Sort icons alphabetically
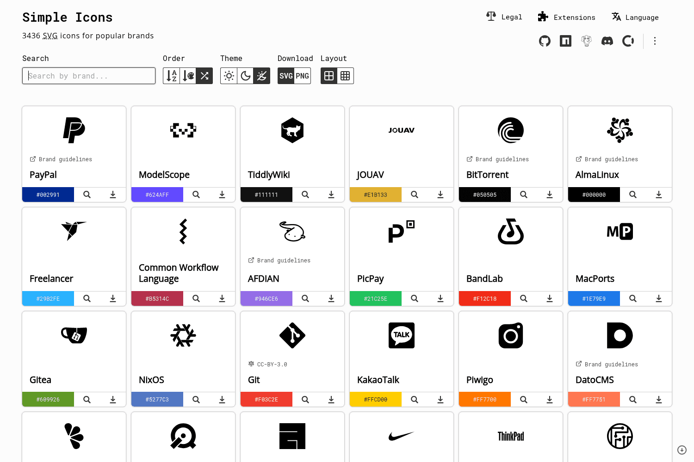 coord(171,76)
